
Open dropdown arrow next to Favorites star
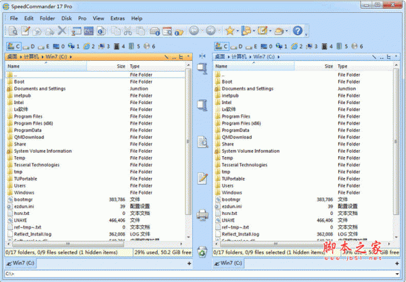click(238, 31)
